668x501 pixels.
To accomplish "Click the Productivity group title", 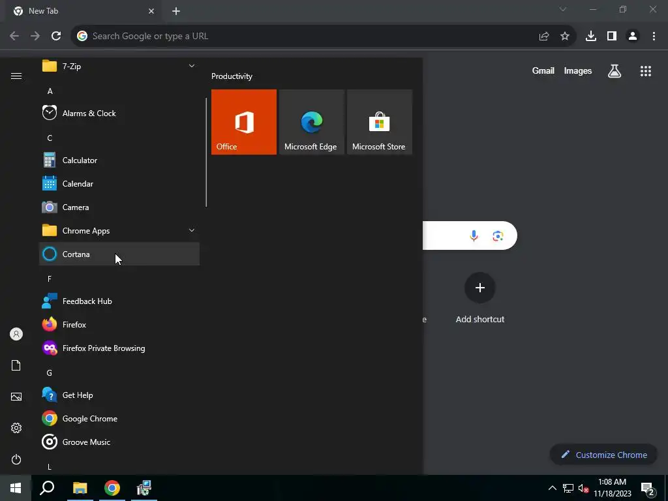I will point(232,76).
